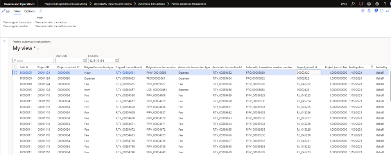Open the messages chat icon in header
This screenshot has height=156, width=391.
tap(361, 4)
